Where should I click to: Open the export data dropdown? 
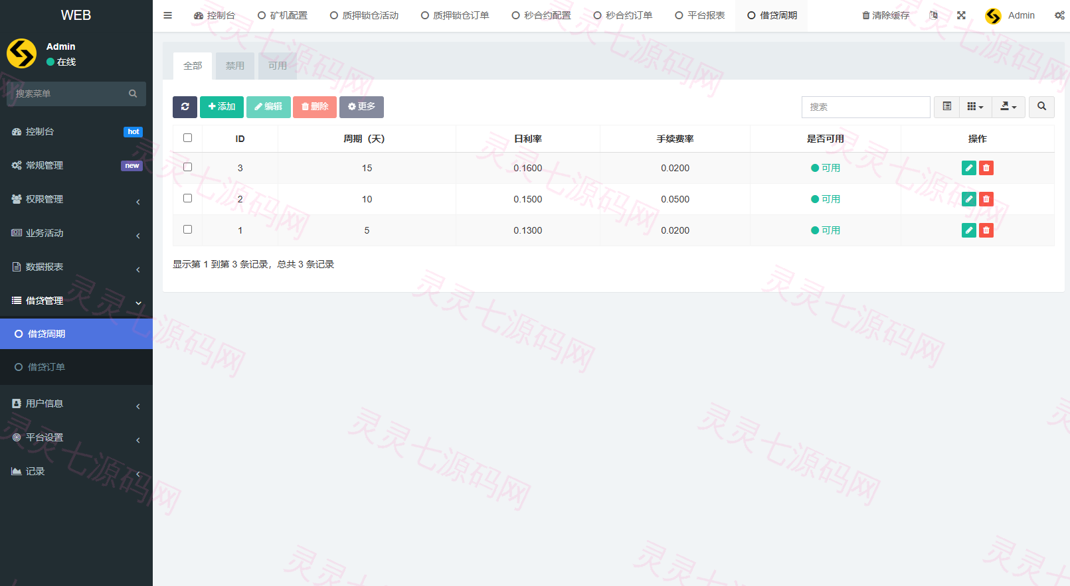point(1009,107)
